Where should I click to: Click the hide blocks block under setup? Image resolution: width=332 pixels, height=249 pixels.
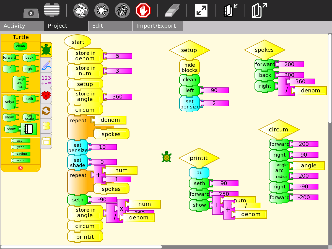click(190, 67)
